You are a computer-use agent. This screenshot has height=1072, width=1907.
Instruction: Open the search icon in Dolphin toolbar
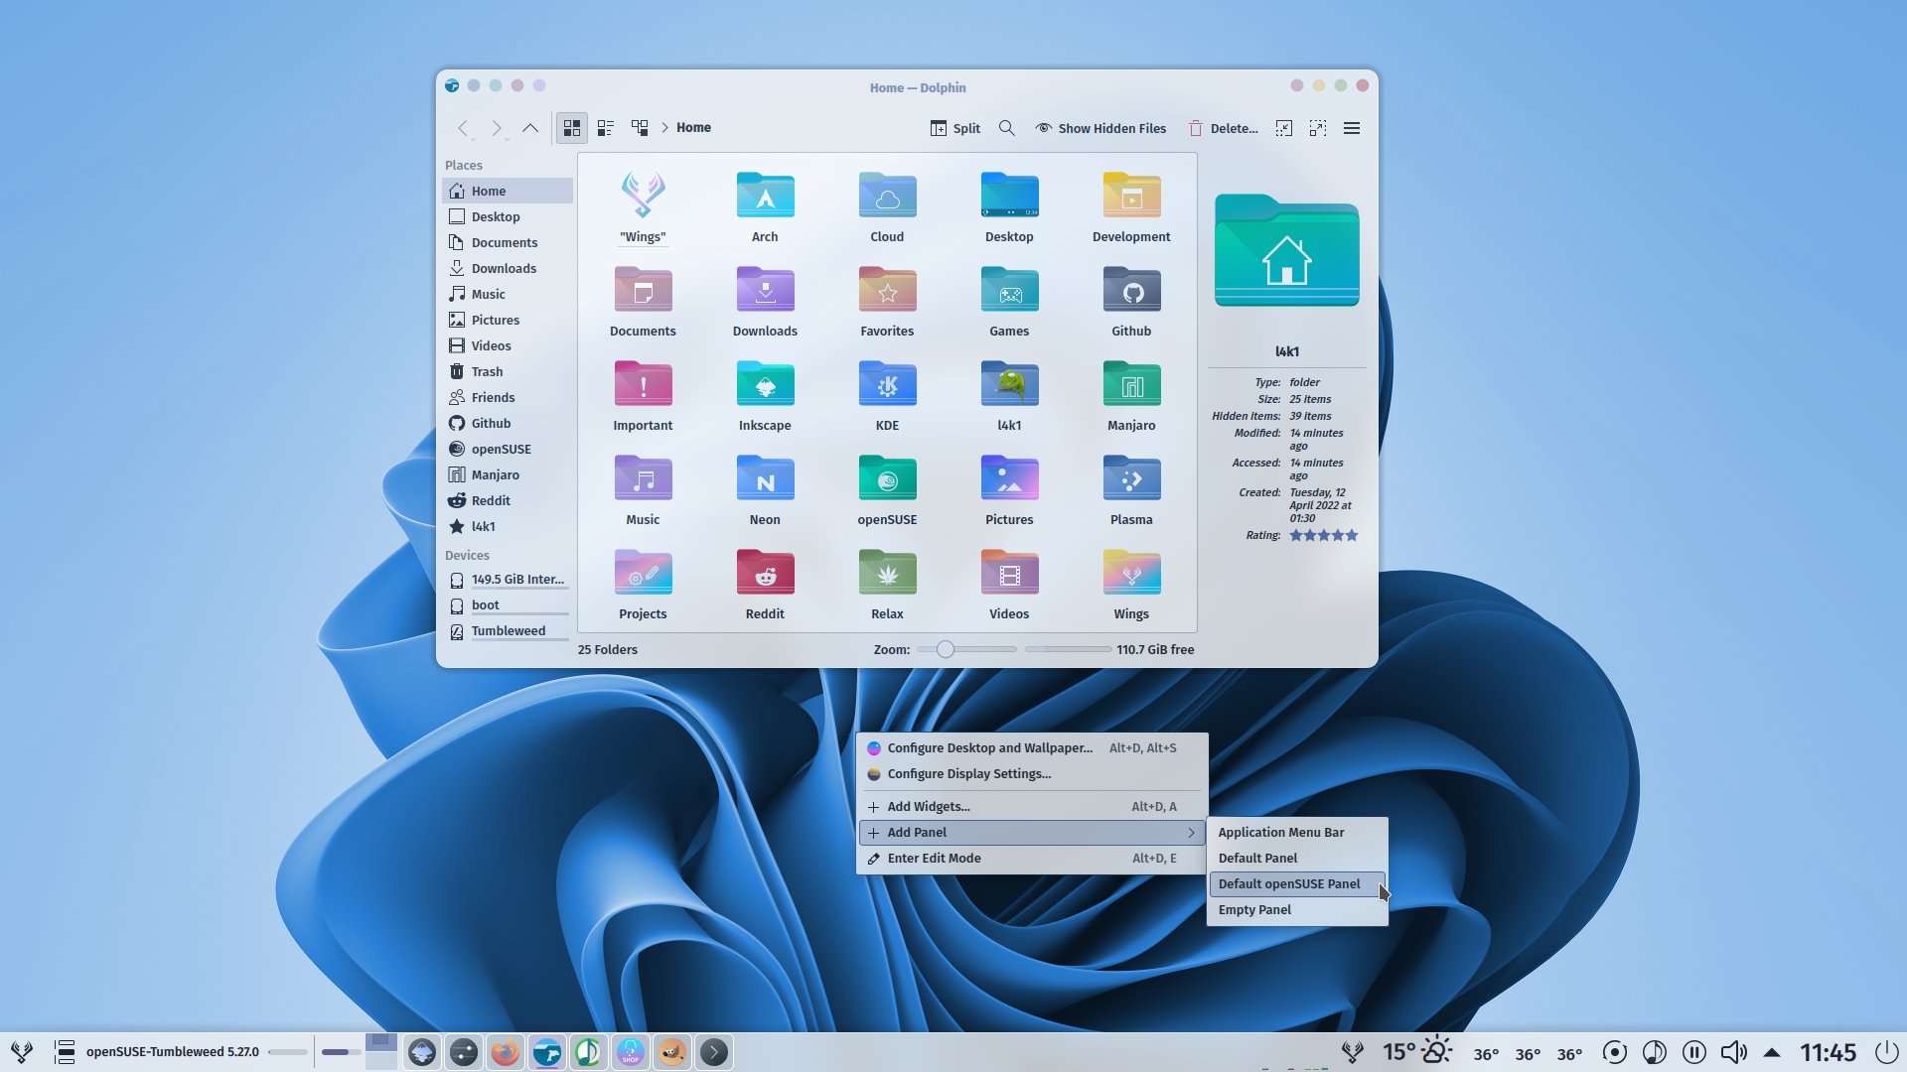(1007, 127)
